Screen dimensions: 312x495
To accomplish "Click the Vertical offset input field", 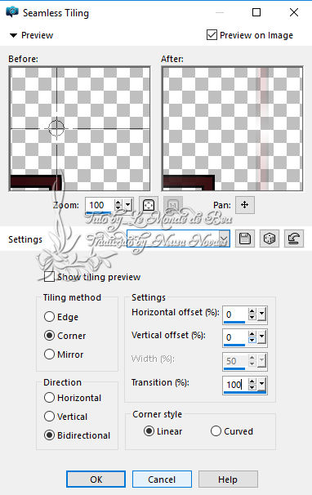I will coord(235,337).
